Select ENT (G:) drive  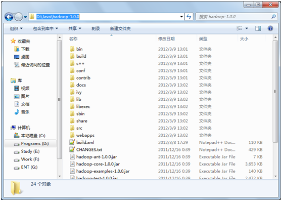click(29, 167)
